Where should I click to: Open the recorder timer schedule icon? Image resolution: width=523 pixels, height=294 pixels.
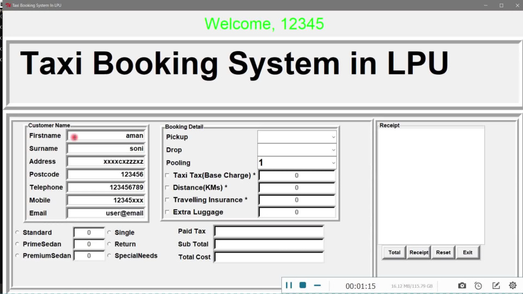click(x=479, y=285)
